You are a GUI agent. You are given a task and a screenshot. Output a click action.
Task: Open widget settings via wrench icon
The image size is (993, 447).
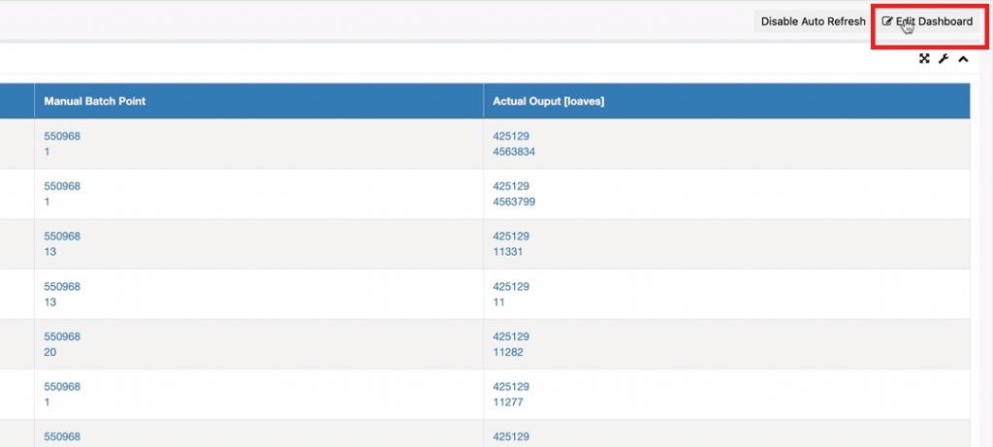(x=944, y=59)
